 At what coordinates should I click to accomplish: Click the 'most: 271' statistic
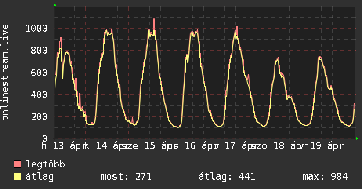tap(126, 177)
